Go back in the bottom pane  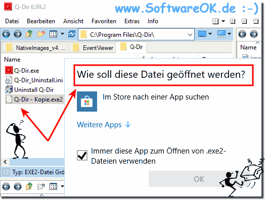[x=6, y=187]
